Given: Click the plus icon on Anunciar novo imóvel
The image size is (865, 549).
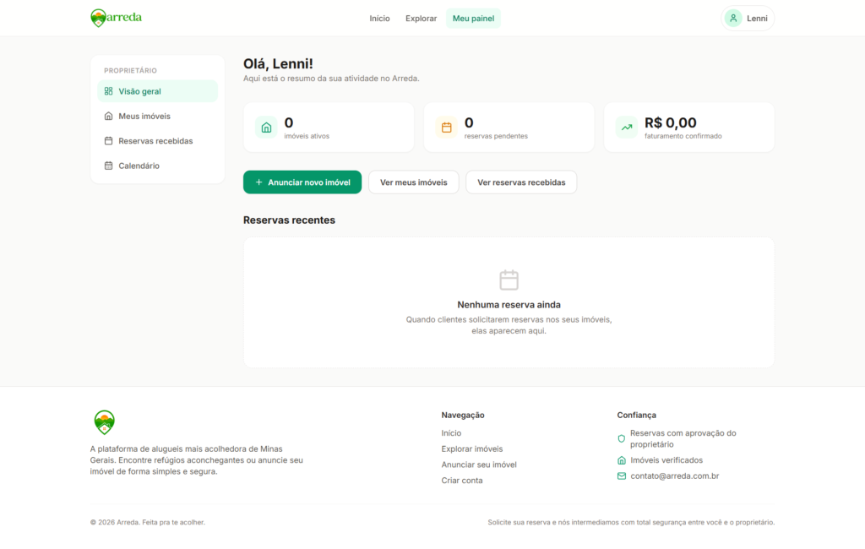Looking at the screenshot, I should 258,182.
